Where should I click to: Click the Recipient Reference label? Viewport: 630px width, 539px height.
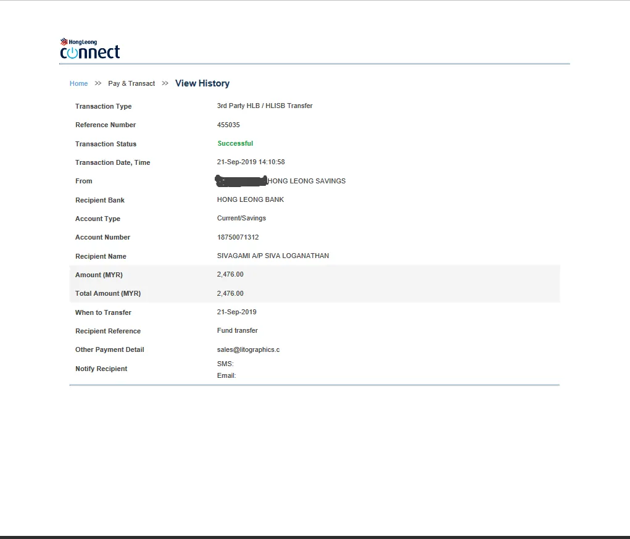(108, 331)
